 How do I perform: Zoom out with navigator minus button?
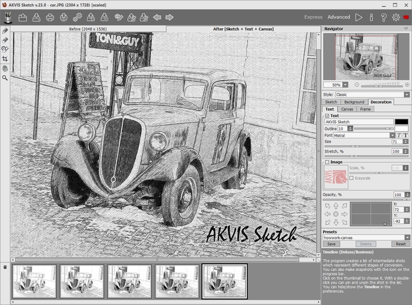click(x=357, y=85)
